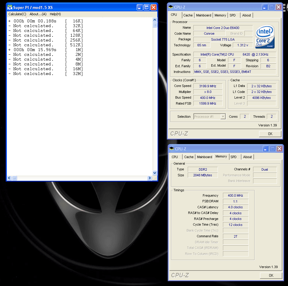Screen dimensions: 288x286
Task: Click the Core Speed value 3199.9 MHz
Action: (x=208, y=86)
